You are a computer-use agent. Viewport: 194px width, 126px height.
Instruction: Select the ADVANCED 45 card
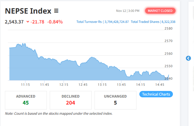pos(26,100)
